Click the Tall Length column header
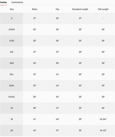 click(x=103, y=9)
